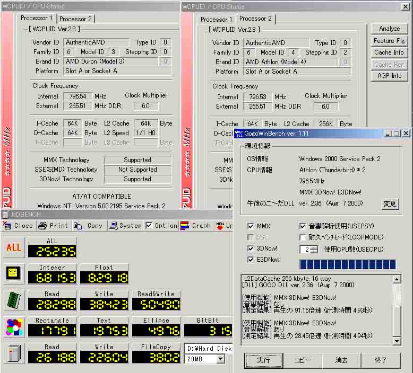Click the USECPU number field showing 2
The height and width of the screenshot is (373, 413).
tap(306, 249)
